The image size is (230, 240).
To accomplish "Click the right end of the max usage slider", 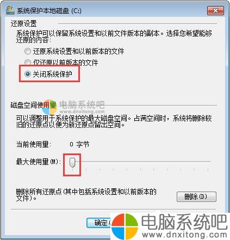I will (209, 162).
